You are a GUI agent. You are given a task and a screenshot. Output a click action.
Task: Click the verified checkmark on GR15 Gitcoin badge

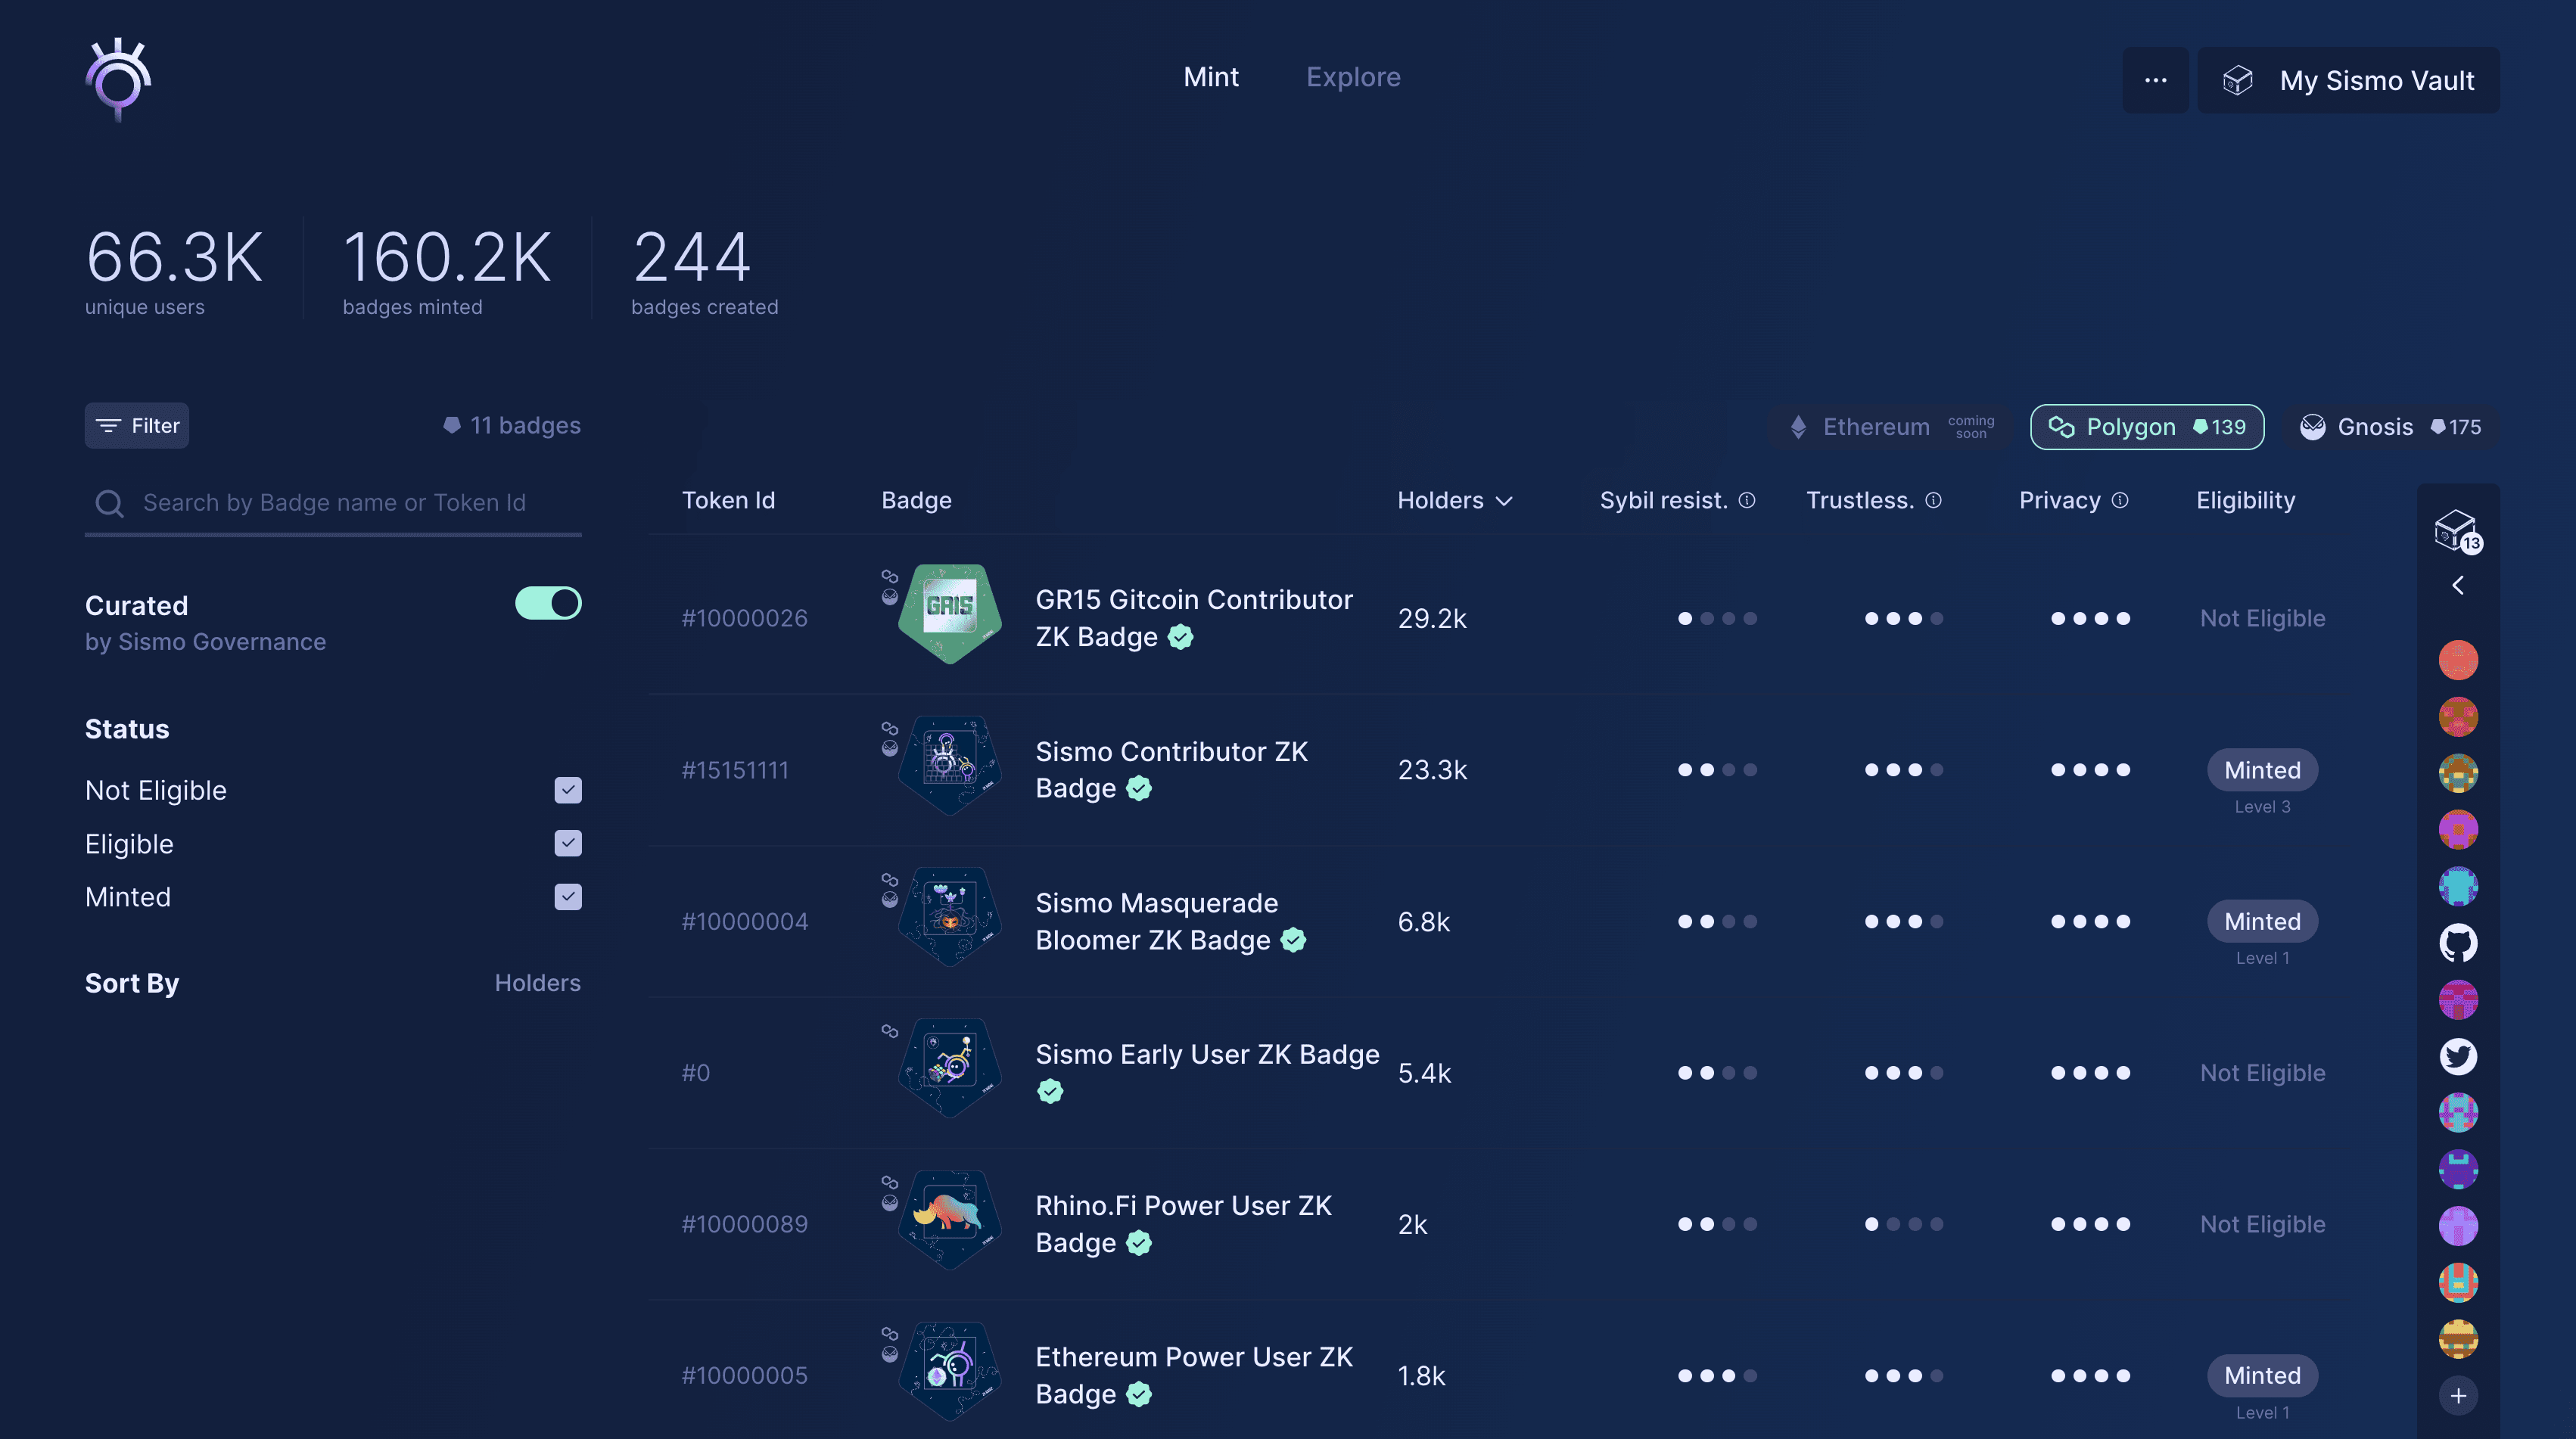(1180, 637)
